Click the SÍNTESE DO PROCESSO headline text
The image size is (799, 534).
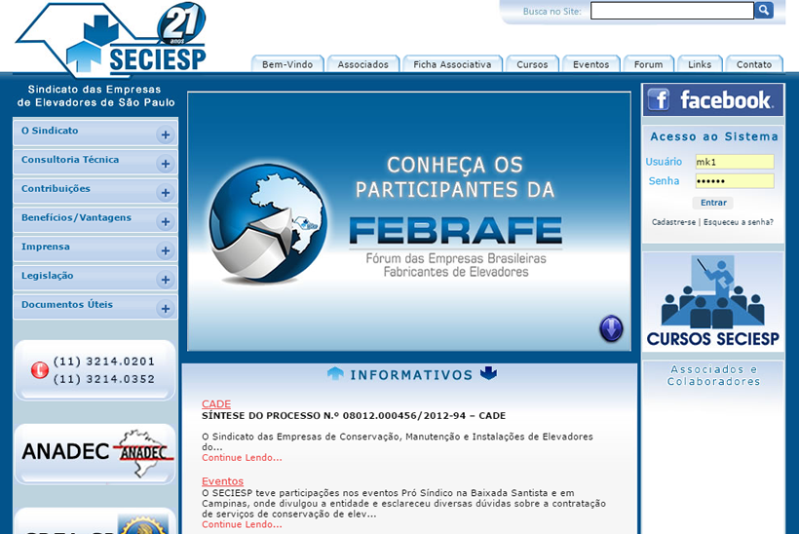click(354, 416)
